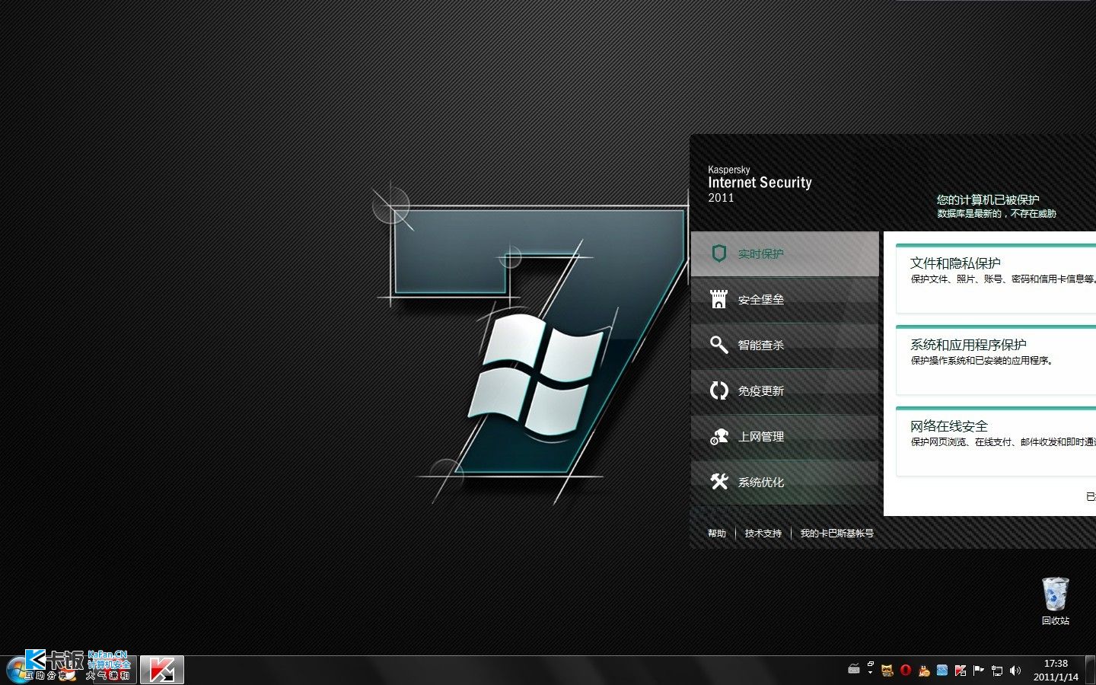Click the Kaspersky taskbar button
The width and height of the screenshot is (1096, 685).
pyautogui.click(x=161, y=671)
